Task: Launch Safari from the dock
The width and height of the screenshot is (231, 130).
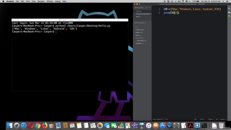Action: (x=23, y=126)
